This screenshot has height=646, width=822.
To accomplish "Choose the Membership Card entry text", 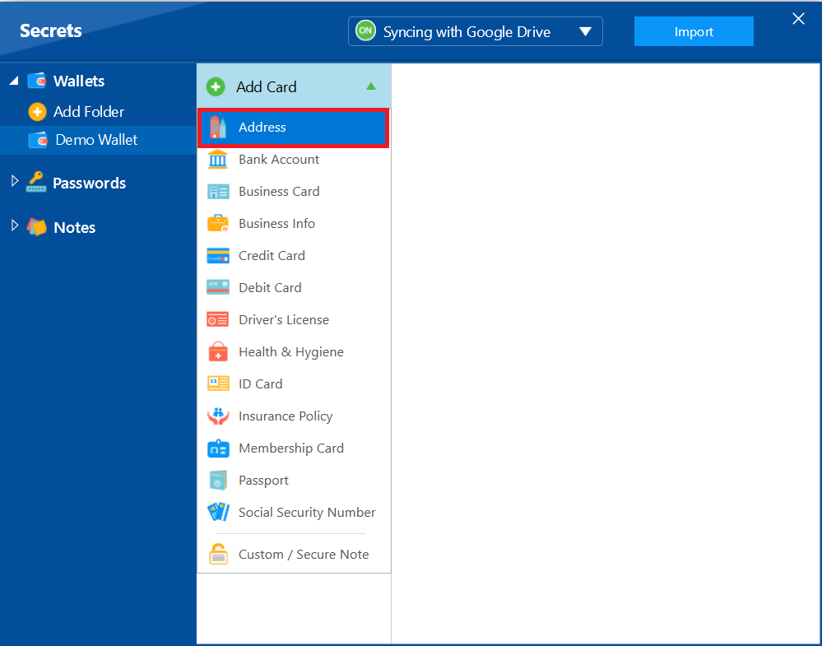I will click(291, 448).
